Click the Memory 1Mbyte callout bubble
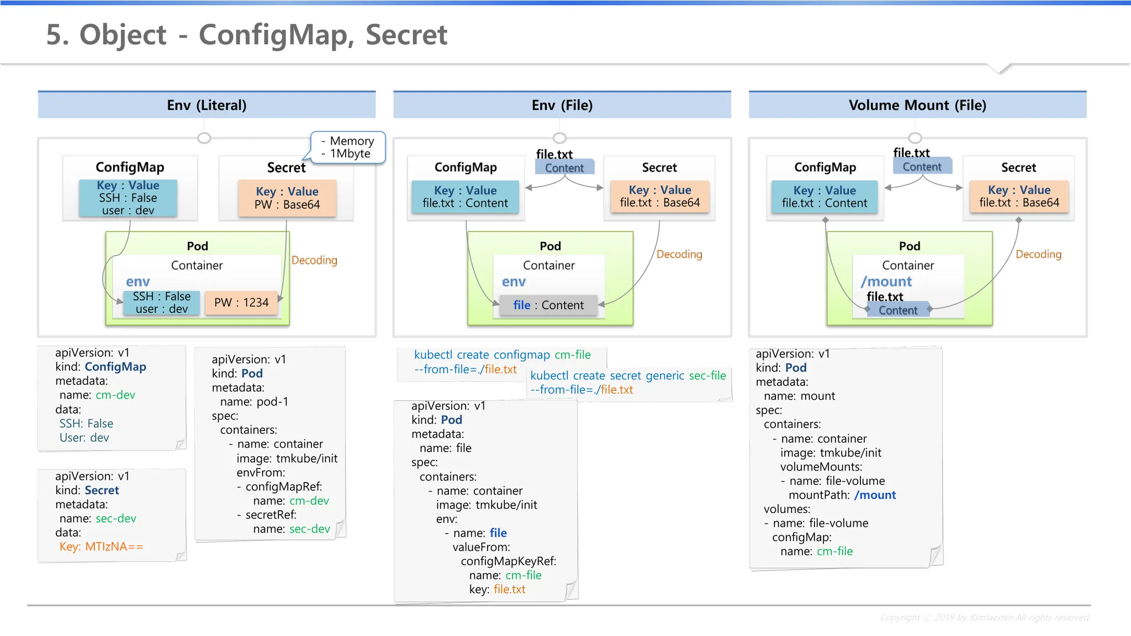Screen dimensions: 1131x636 pyautogui.click(x=348, y=147)
